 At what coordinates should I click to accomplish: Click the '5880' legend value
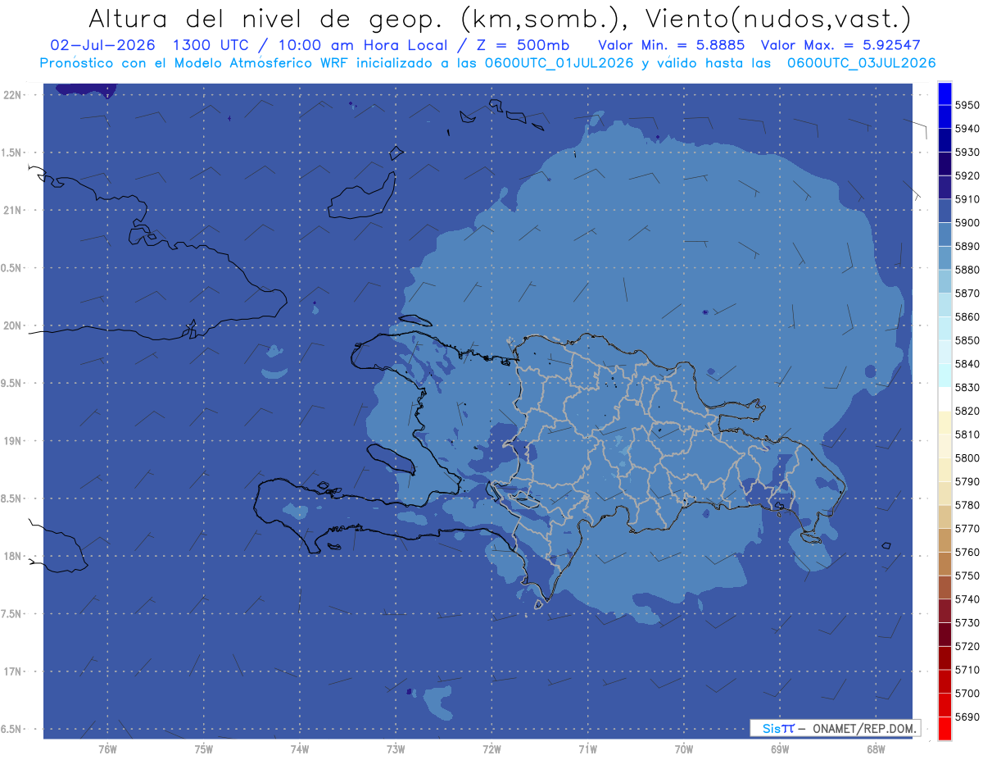[x=967, y=270]
